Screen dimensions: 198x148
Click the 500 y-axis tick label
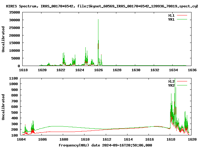[x=15, y=112]
